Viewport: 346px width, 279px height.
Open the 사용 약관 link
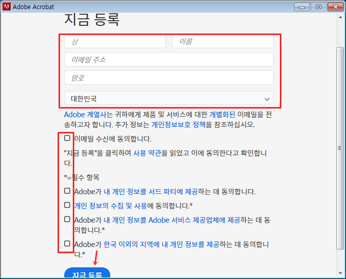pos(147,153)
